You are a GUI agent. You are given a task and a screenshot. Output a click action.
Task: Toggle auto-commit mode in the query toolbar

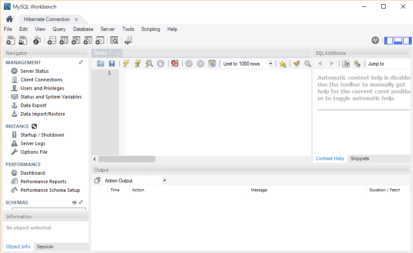pos(212,63)
